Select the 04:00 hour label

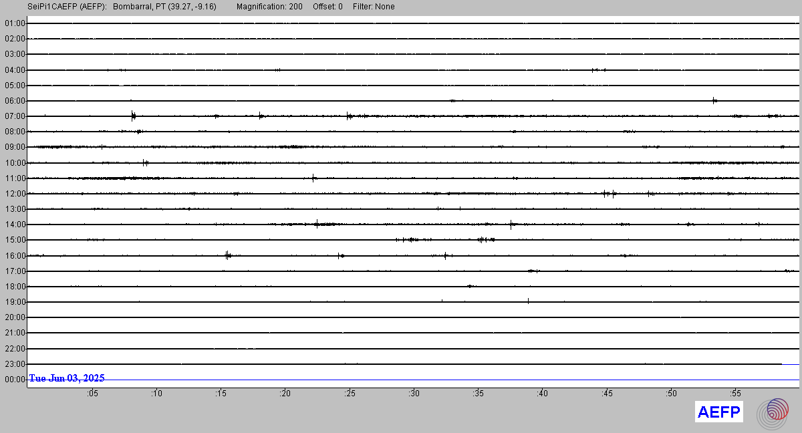click(15, 70)
